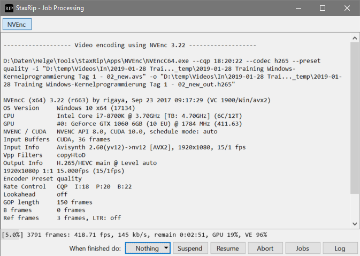Close the StaxRip Job Processing window

(x=347, y=8)
